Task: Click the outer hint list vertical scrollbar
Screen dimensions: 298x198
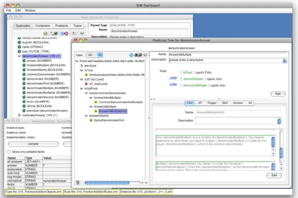Action: (281, 153)
